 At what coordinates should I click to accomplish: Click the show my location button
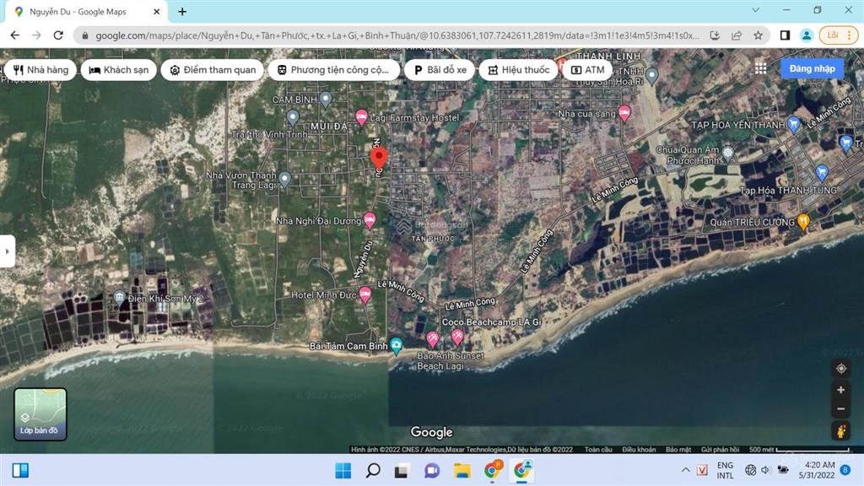(x=840, y=369)
